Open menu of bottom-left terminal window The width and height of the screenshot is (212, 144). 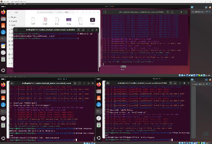tap(79, 83)
